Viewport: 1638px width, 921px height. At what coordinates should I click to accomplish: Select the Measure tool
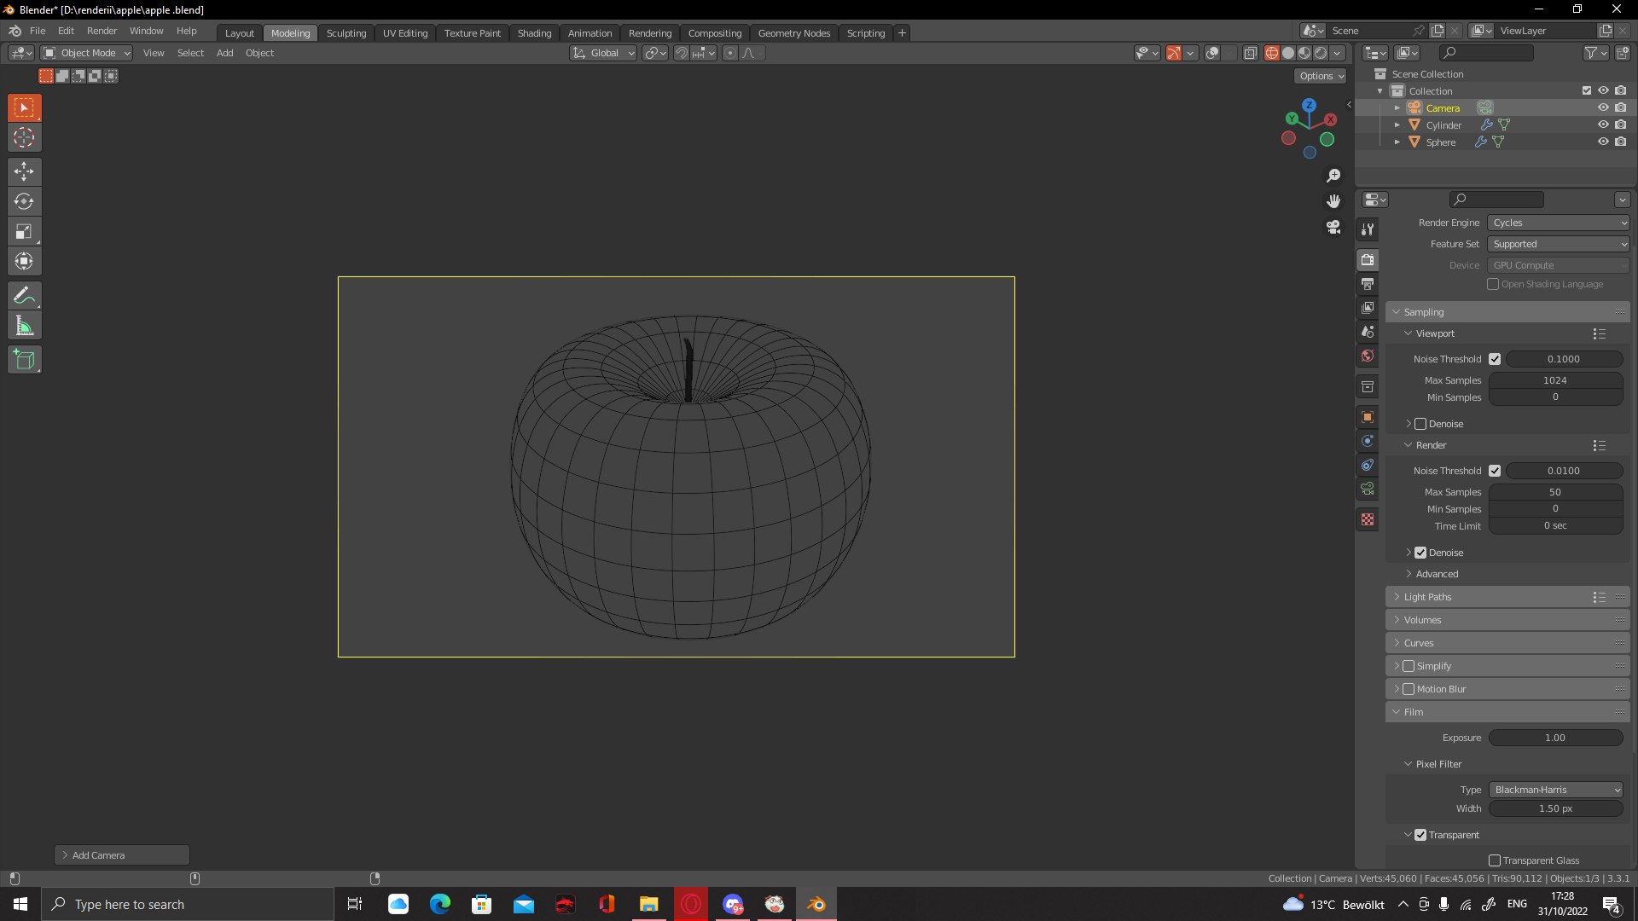24,326
